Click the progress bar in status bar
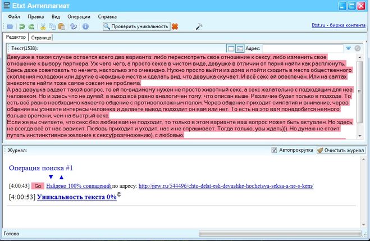 pos(280,234)
